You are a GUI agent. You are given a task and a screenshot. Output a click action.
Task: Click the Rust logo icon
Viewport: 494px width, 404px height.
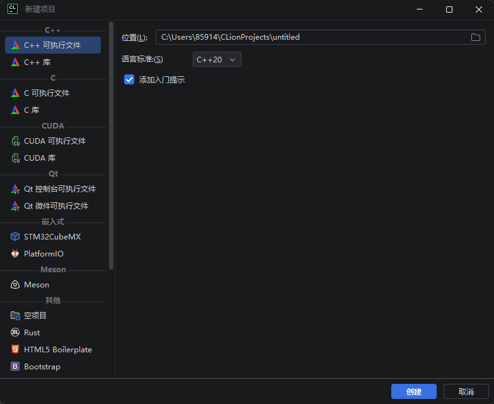(15, 332)
